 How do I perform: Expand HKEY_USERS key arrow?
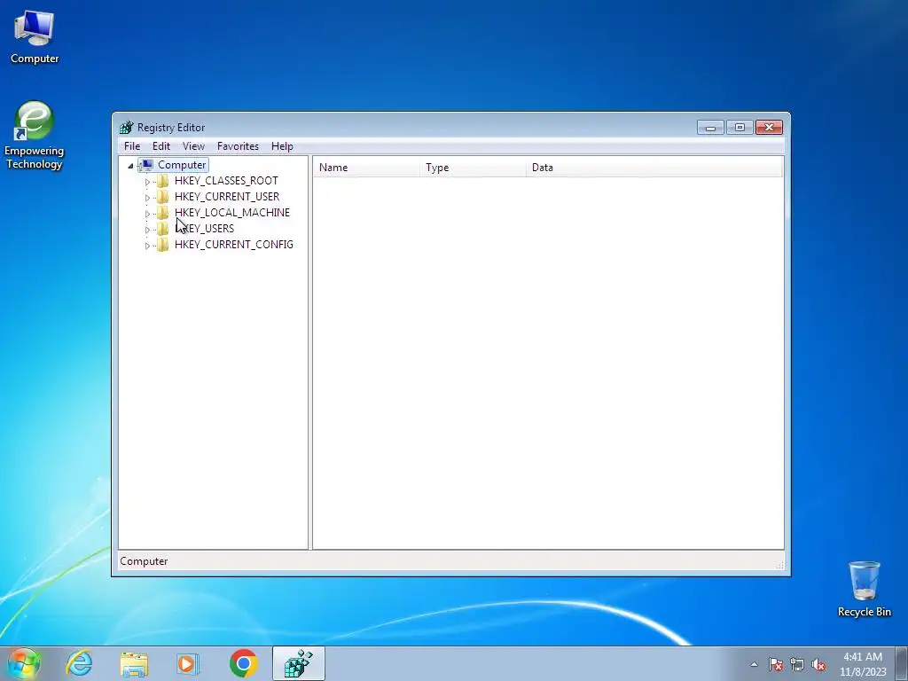point(147,230)
